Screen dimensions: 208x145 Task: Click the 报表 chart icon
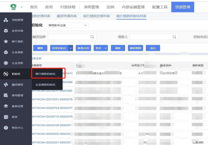[x=6, y=117]
